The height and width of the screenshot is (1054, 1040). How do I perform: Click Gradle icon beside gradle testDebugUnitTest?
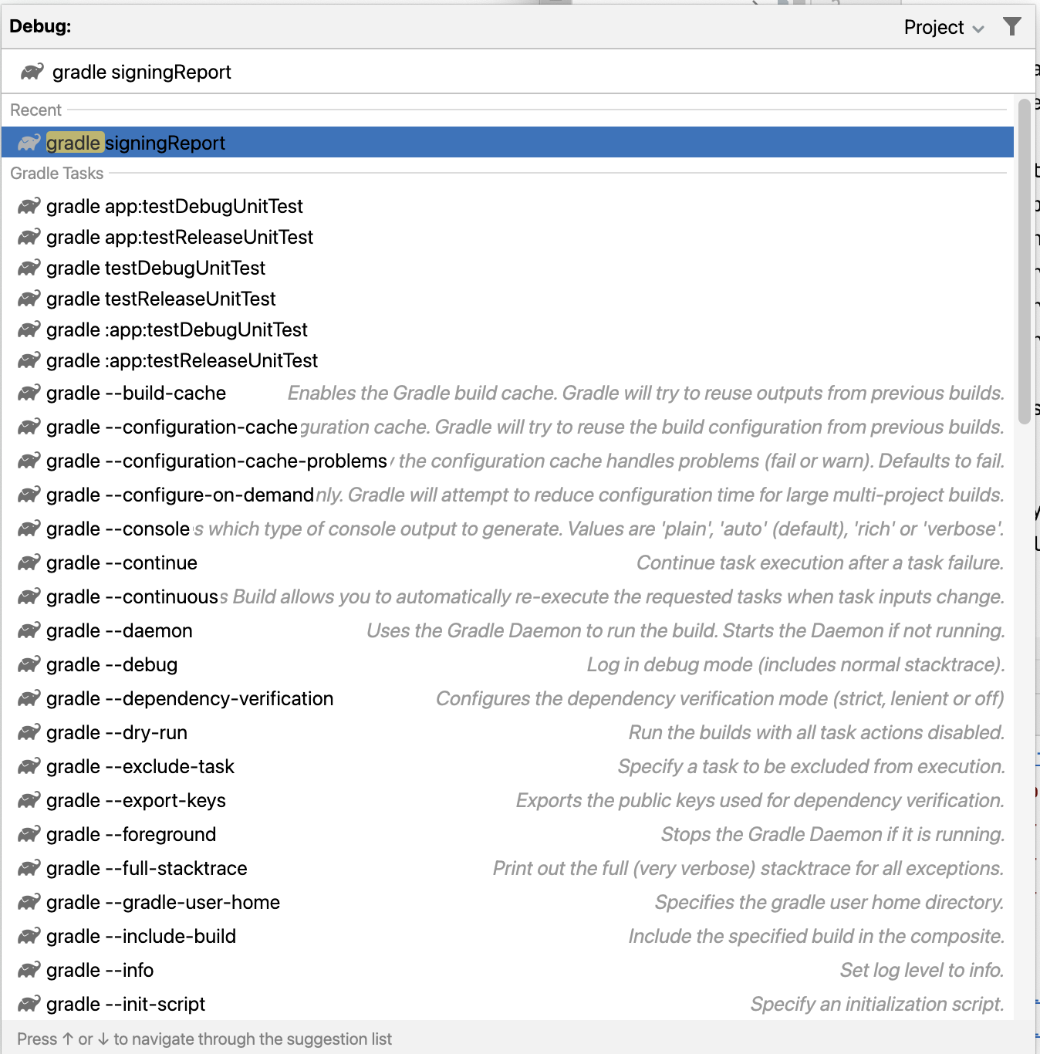29,268
